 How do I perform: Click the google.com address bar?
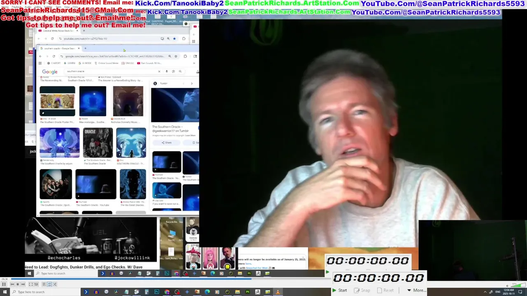click(x=115, y=56)
